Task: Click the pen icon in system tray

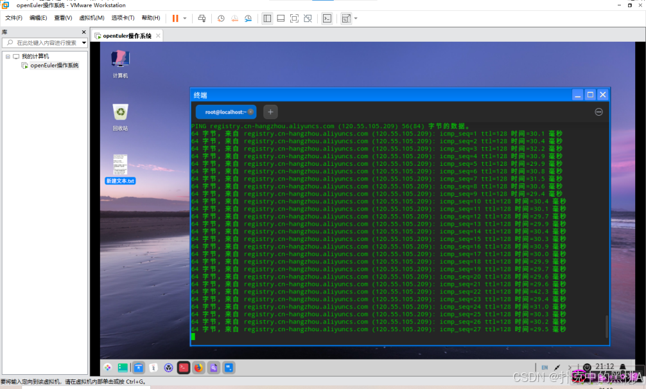Action: pyautogui.click(x=557, y=367)
